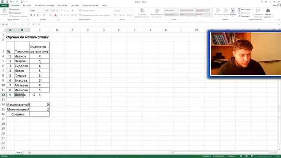Switch to Page Break Preview in status bar
Screen dimensions: 281x158
coord(252,156)
